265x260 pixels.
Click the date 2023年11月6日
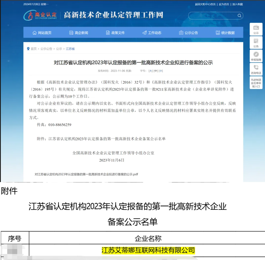112,160
